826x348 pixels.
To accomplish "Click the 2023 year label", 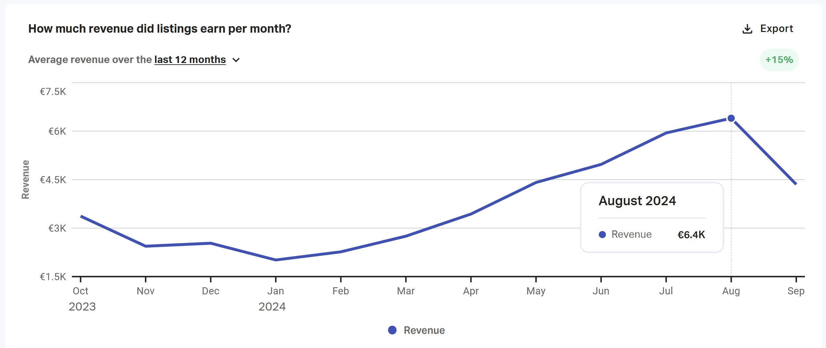I will (82, 306).
